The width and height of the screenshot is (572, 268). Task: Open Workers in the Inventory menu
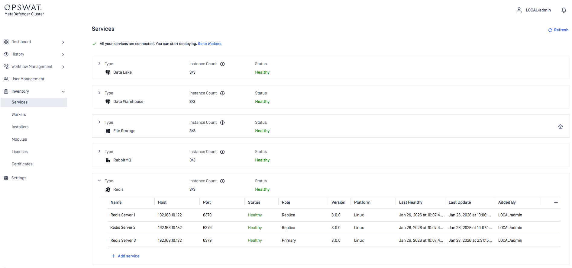pos(19,115)
